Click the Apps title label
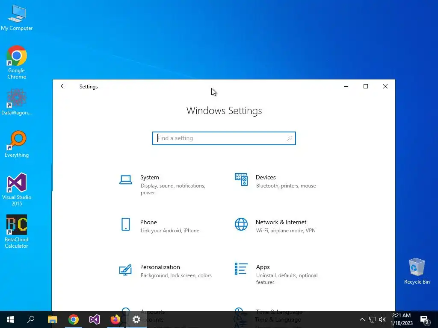438x328 pixels. [263, 267]
